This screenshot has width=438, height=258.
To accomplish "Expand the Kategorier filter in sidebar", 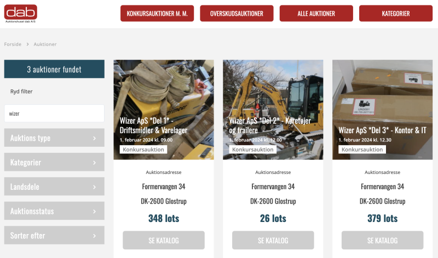I will [x=54, y=162].
